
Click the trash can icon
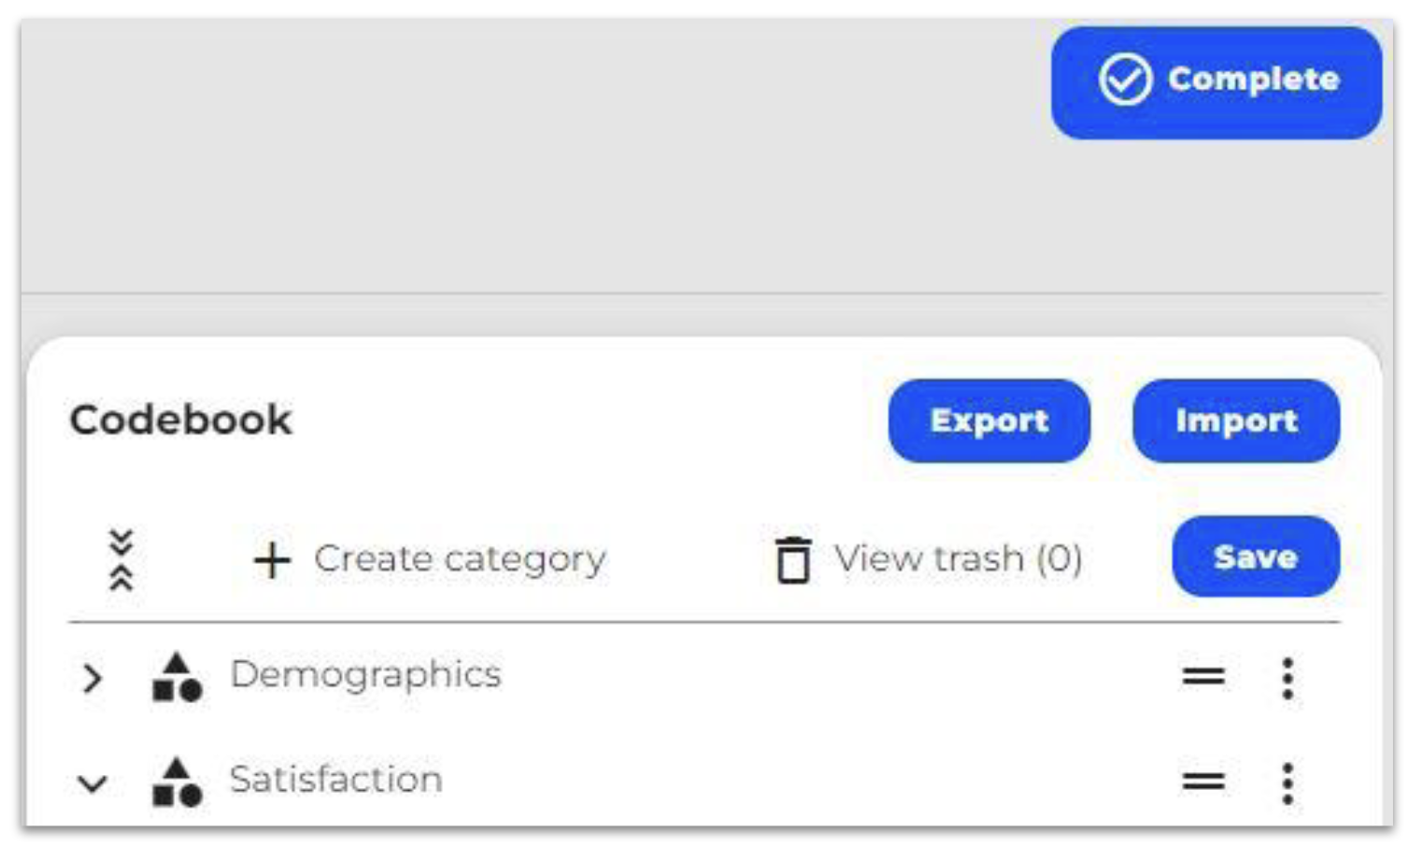(793, 559)
